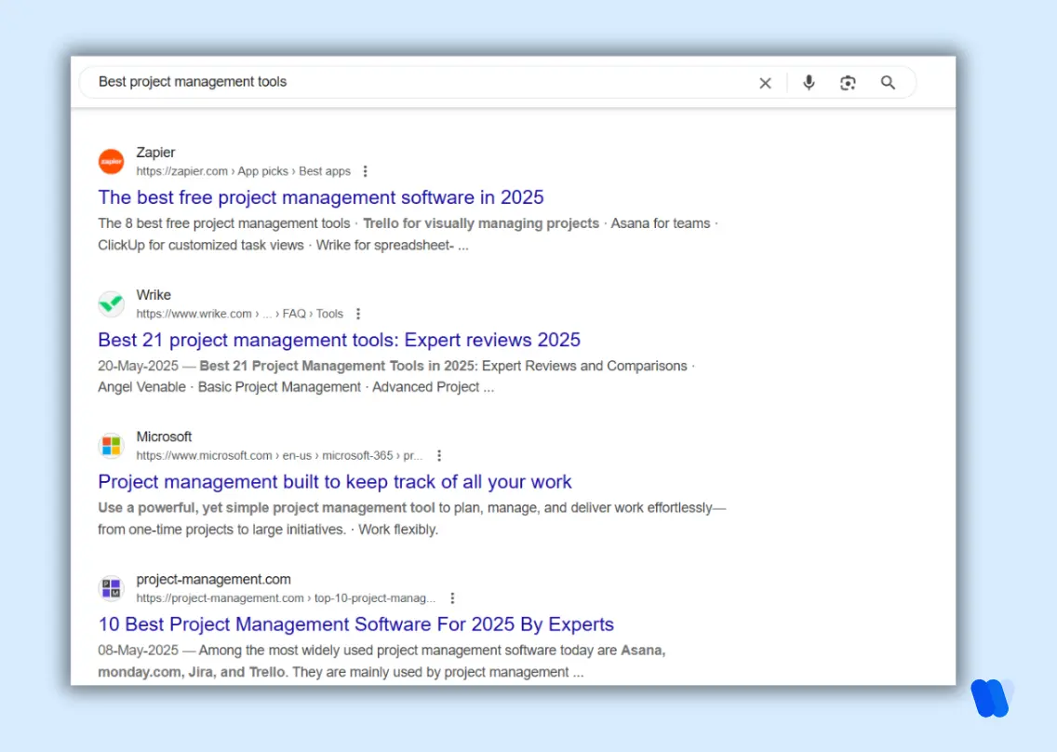
Task: Click the project-management.com favicon
Action: [111, 588]
